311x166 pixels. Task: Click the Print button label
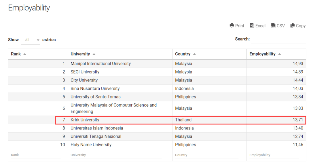click(240, 26)
